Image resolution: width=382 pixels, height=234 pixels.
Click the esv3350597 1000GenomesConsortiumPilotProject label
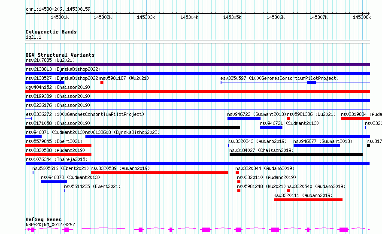[279, 78]
